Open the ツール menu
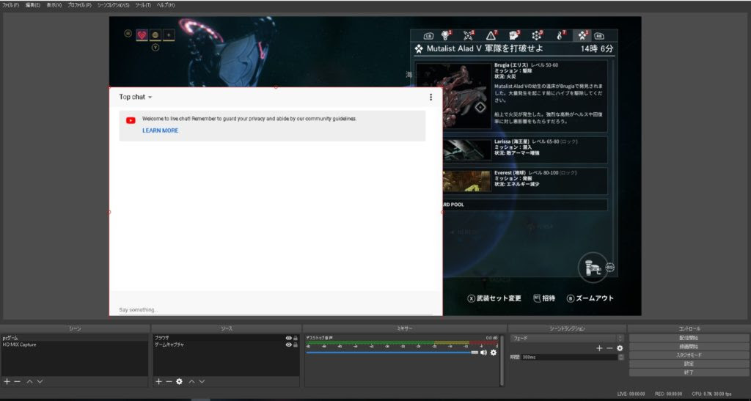The image size is (751, 401). pyautogui.click(x=143, y=5)
